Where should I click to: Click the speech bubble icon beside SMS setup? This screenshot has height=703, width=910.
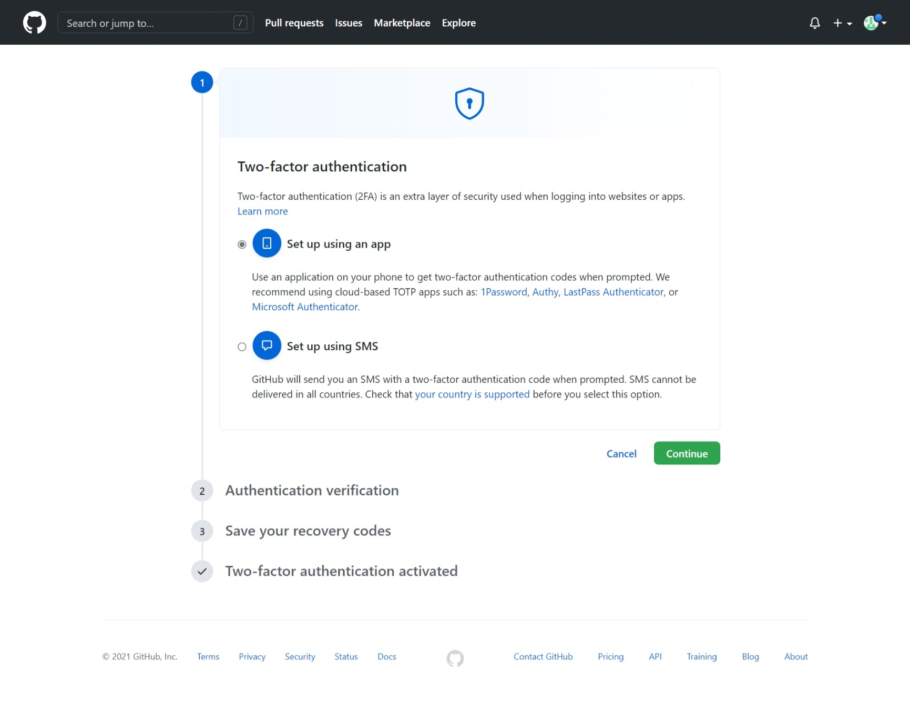point(267,345)
